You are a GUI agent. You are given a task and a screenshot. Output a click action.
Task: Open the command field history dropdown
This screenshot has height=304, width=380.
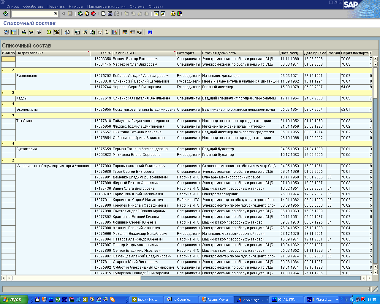[x=55, y=14]
